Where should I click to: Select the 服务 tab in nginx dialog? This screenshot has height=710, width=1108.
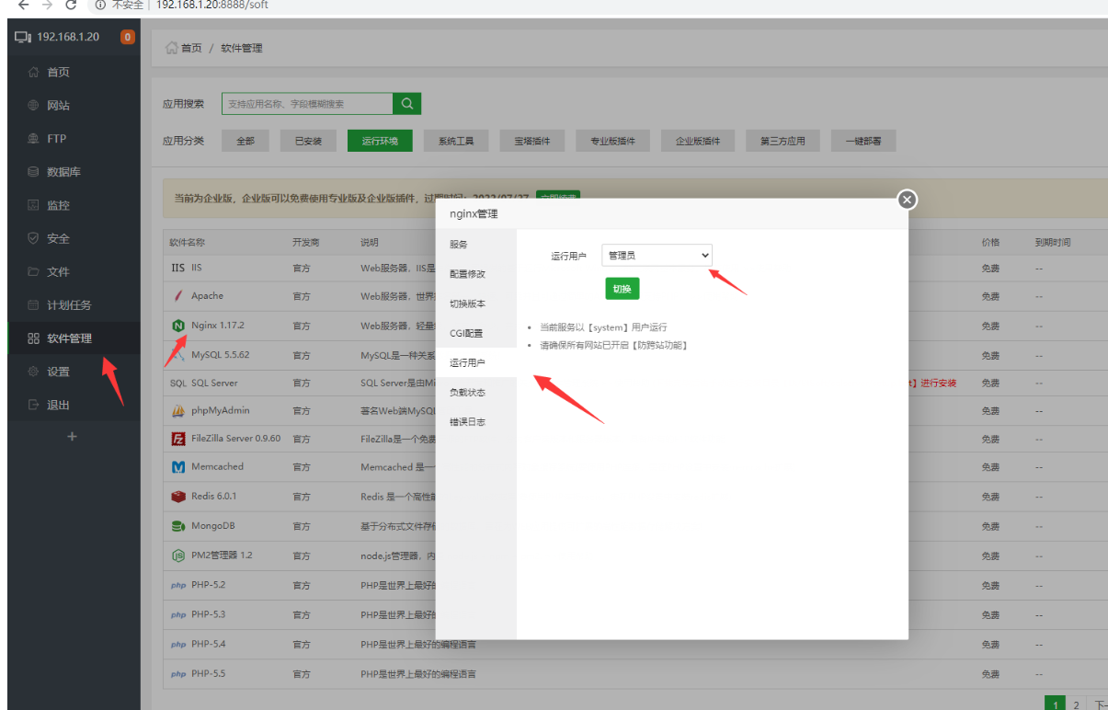[459, 245]
